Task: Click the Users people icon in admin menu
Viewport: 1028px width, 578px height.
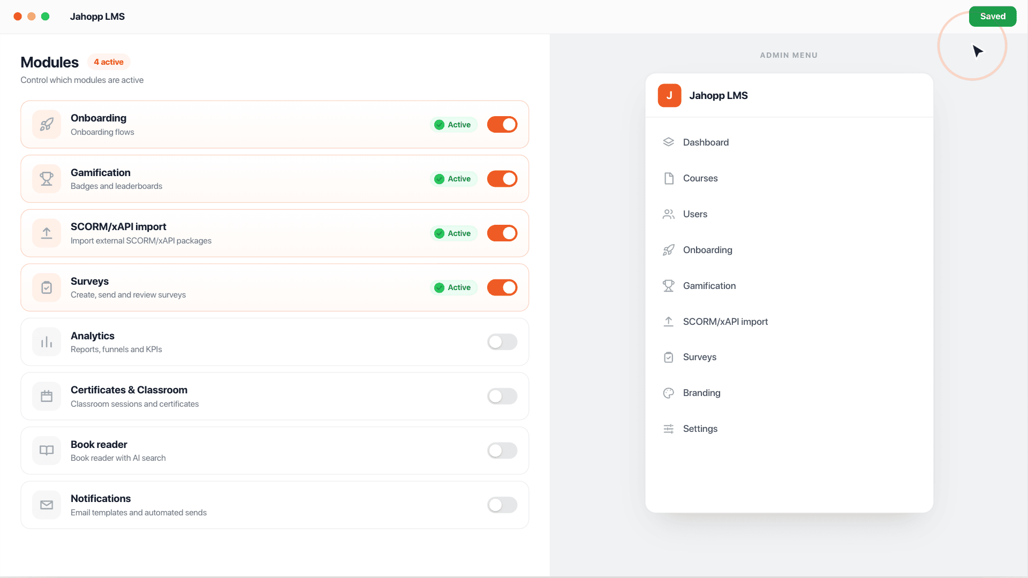Action: pos(668,214)
